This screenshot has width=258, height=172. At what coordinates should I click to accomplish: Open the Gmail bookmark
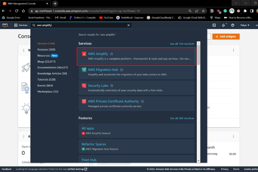click(x=60, y=17)
